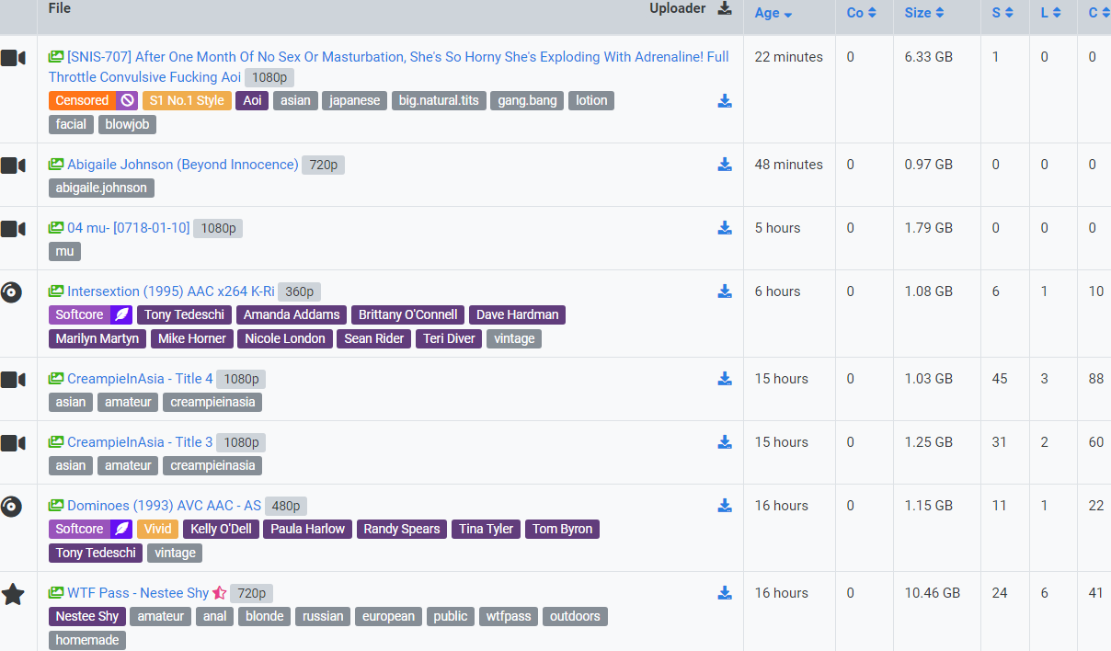Click the Amanda Addams performer tag
Image resolution: width=1111 pixels, height=651 pixels.
(292, 315)
